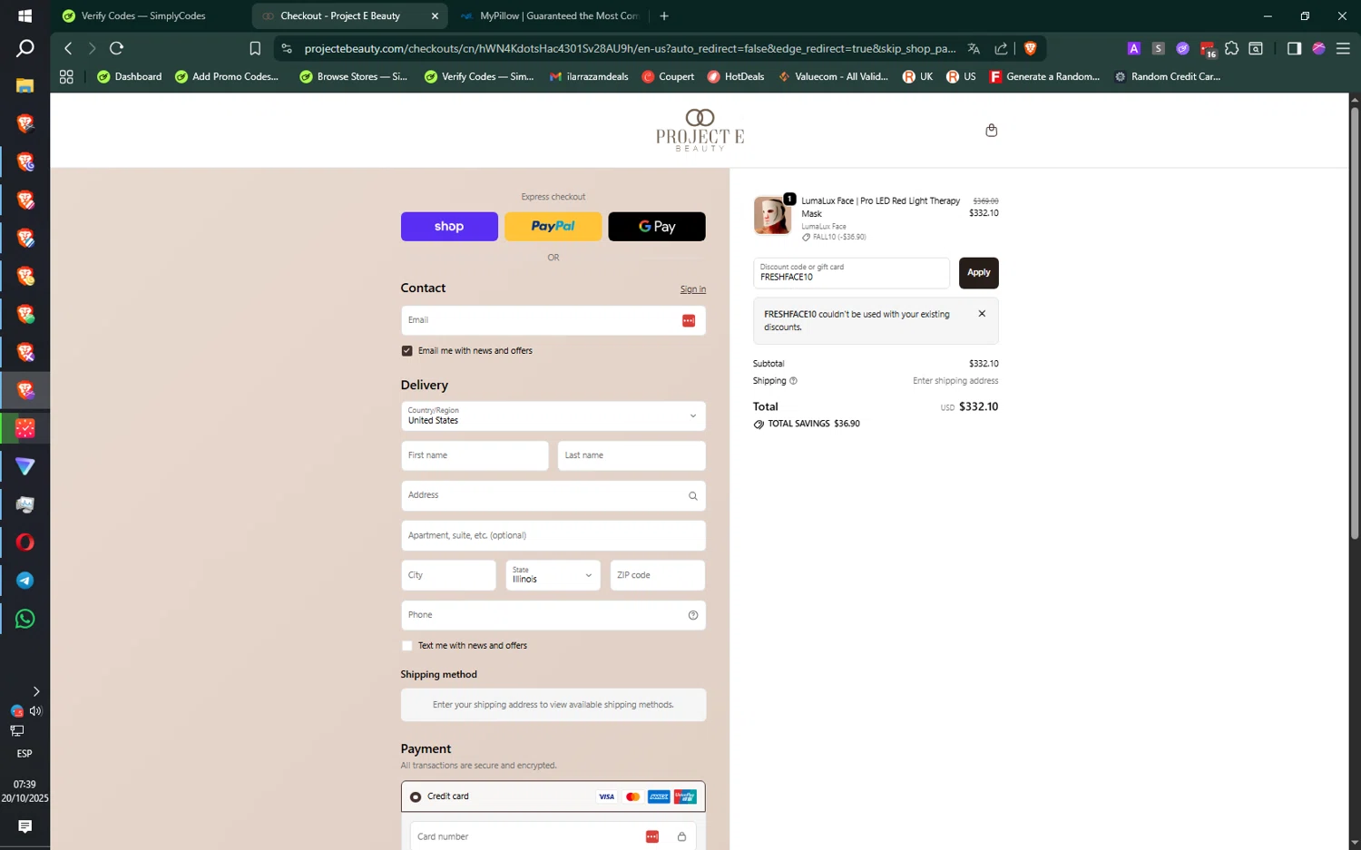Open the Add Promo Codes bookmark
This screenshot has width=1361, height=850.
[227, 76]
